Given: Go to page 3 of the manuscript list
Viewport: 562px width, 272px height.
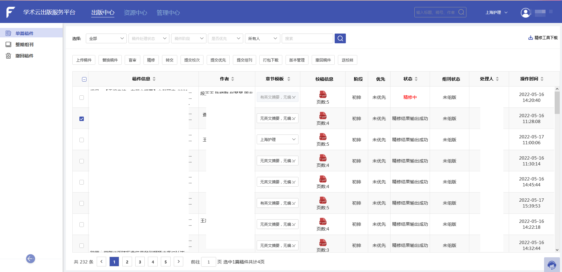Looking at the screenshot, I should pyautogui.click(x=140, y=261).
